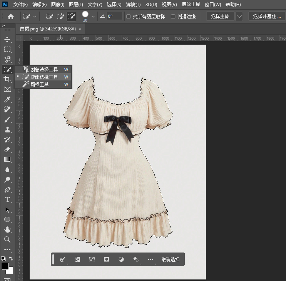286x281 pixels.
Task: Swap foreground and background colors
Action: coord(11,259)
